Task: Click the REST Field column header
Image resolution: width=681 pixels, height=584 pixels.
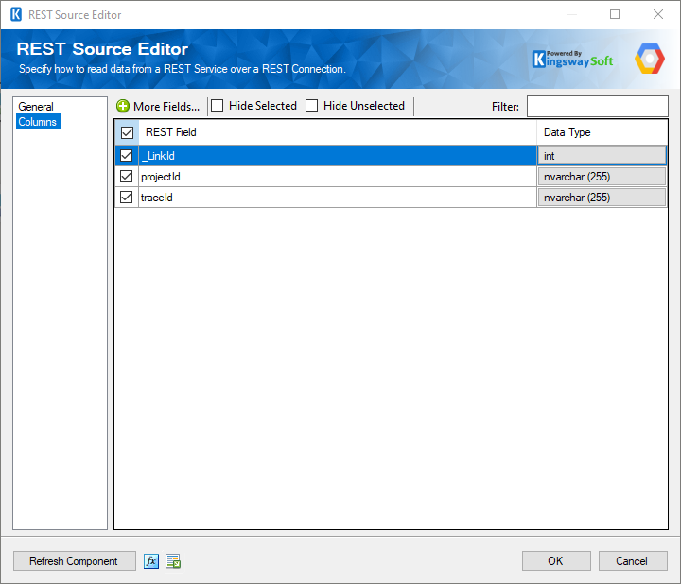Action: 338,132
